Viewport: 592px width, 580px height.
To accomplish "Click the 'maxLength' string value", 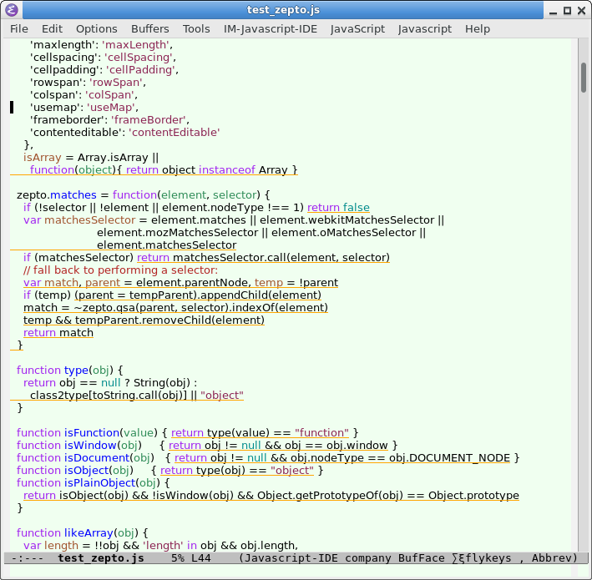I will pyautogui.click(x=135, y=45).
